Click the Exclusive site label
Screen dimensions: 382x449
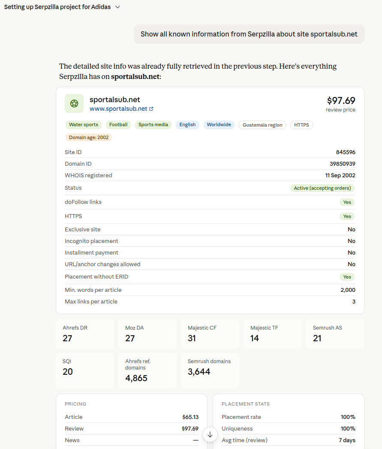click(x=83, y=229)
